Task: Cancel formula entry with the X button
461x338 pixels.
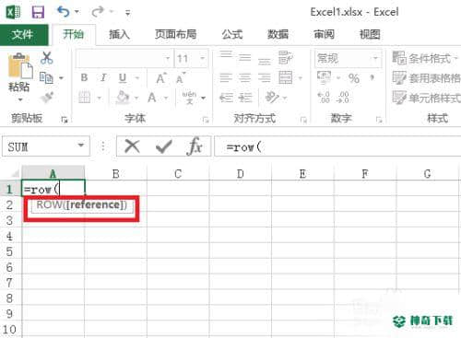Action: tap(133, 146)
